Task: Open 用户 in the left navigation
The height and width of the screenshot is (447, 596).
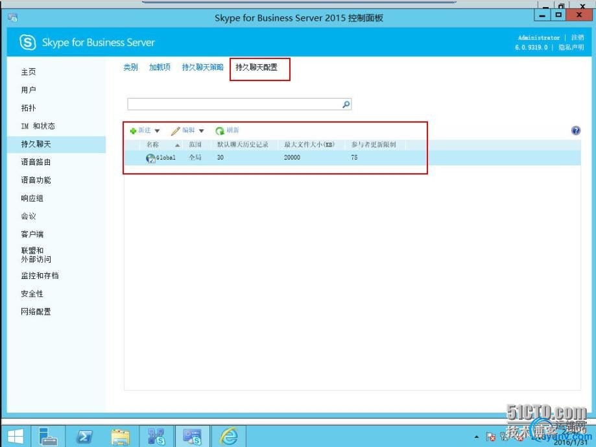Action: [x=29, y=90]
